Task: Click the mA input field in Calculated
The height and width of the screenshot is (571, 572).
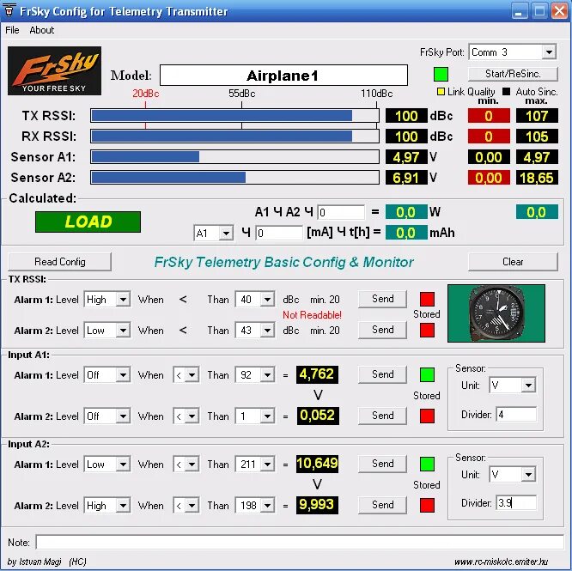Action: (279, 233)
